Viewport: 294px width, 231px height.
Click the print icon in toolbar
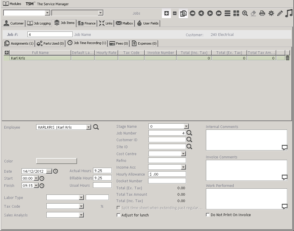point(262,13)
